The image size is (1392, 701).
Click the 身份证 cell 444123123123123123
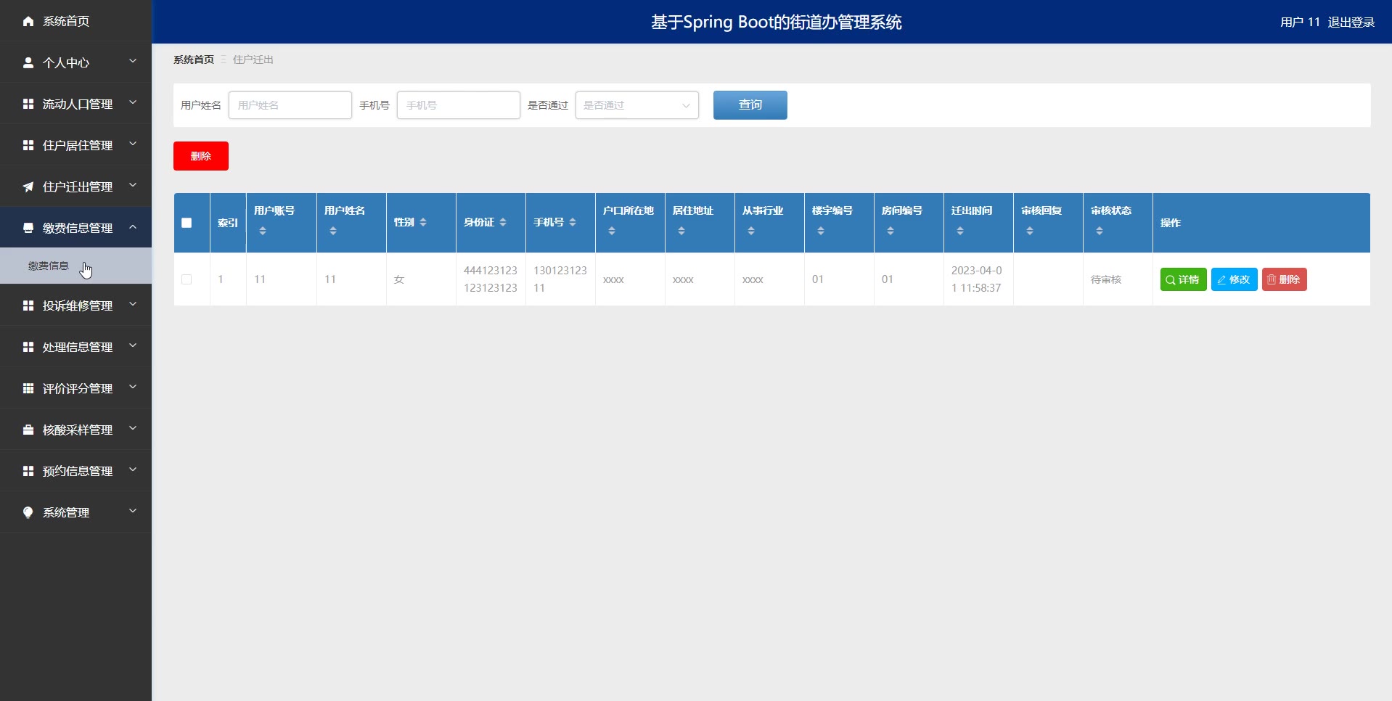click(x=491, y=279)
